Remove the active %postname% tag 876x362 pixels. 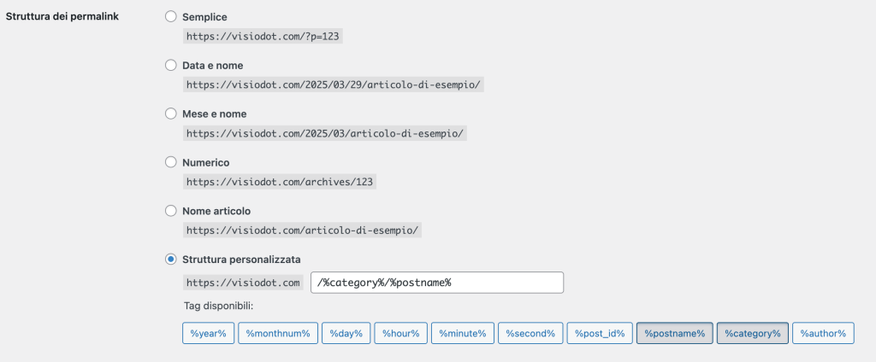[x=674, y=333]
